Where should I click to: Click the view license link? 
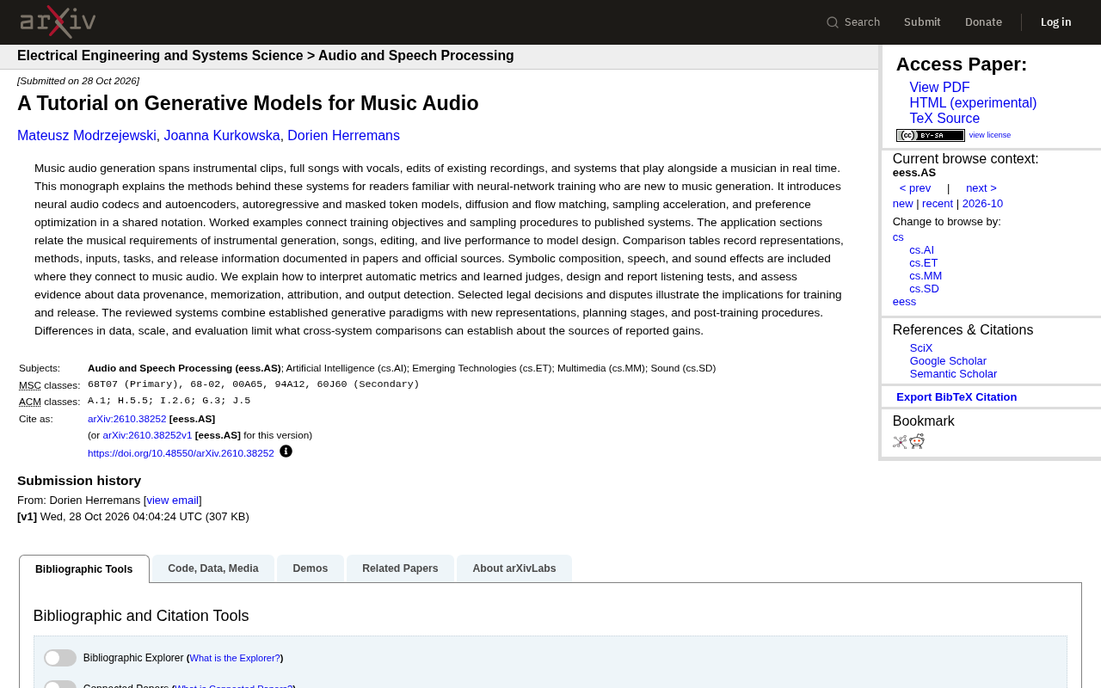click(990, 135)
